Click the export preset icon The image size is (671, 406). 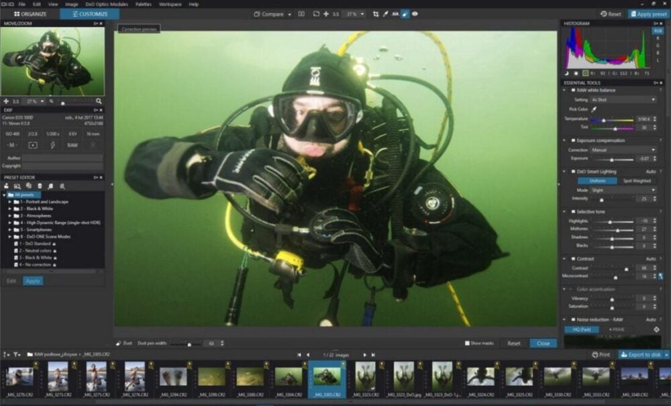tap(62, 186)
